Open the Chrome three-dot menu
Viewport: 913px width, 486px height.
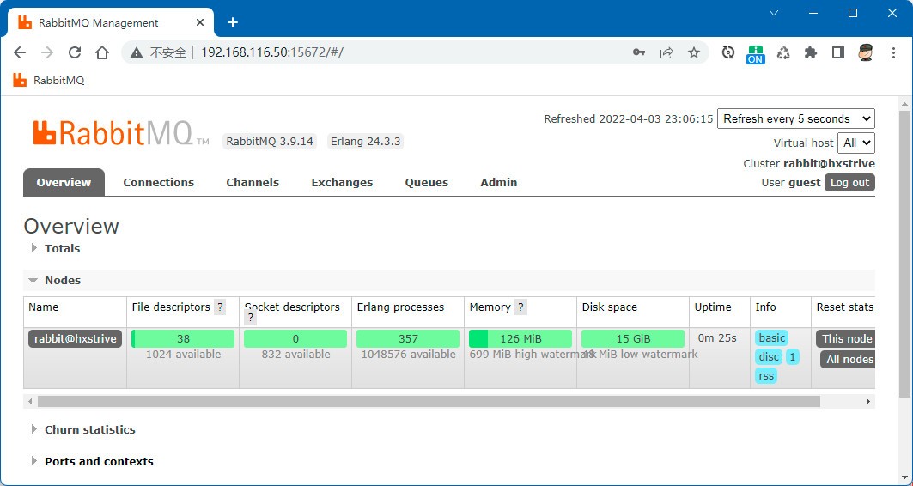click(893, 53)
